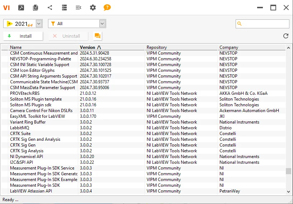
Task: Select Soliton MS Plugin template
Action: 143,99
